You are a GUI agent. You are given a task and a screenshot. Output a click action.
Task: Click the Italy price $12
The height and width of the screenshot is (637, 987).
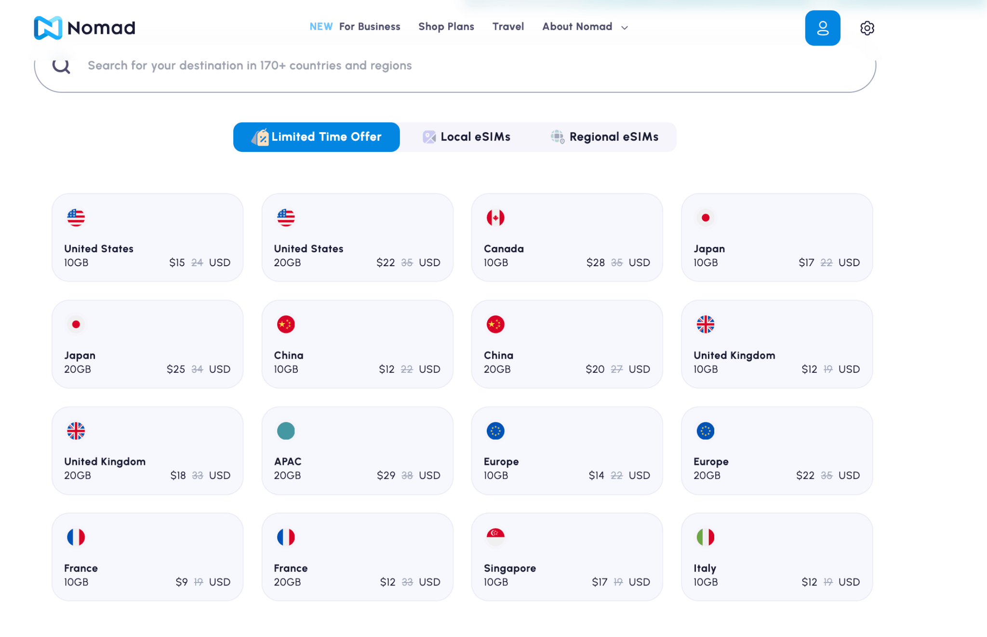(x=809, y=582)
